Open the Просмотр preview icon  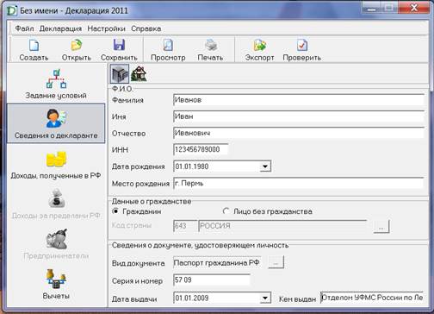click(168, 46)
